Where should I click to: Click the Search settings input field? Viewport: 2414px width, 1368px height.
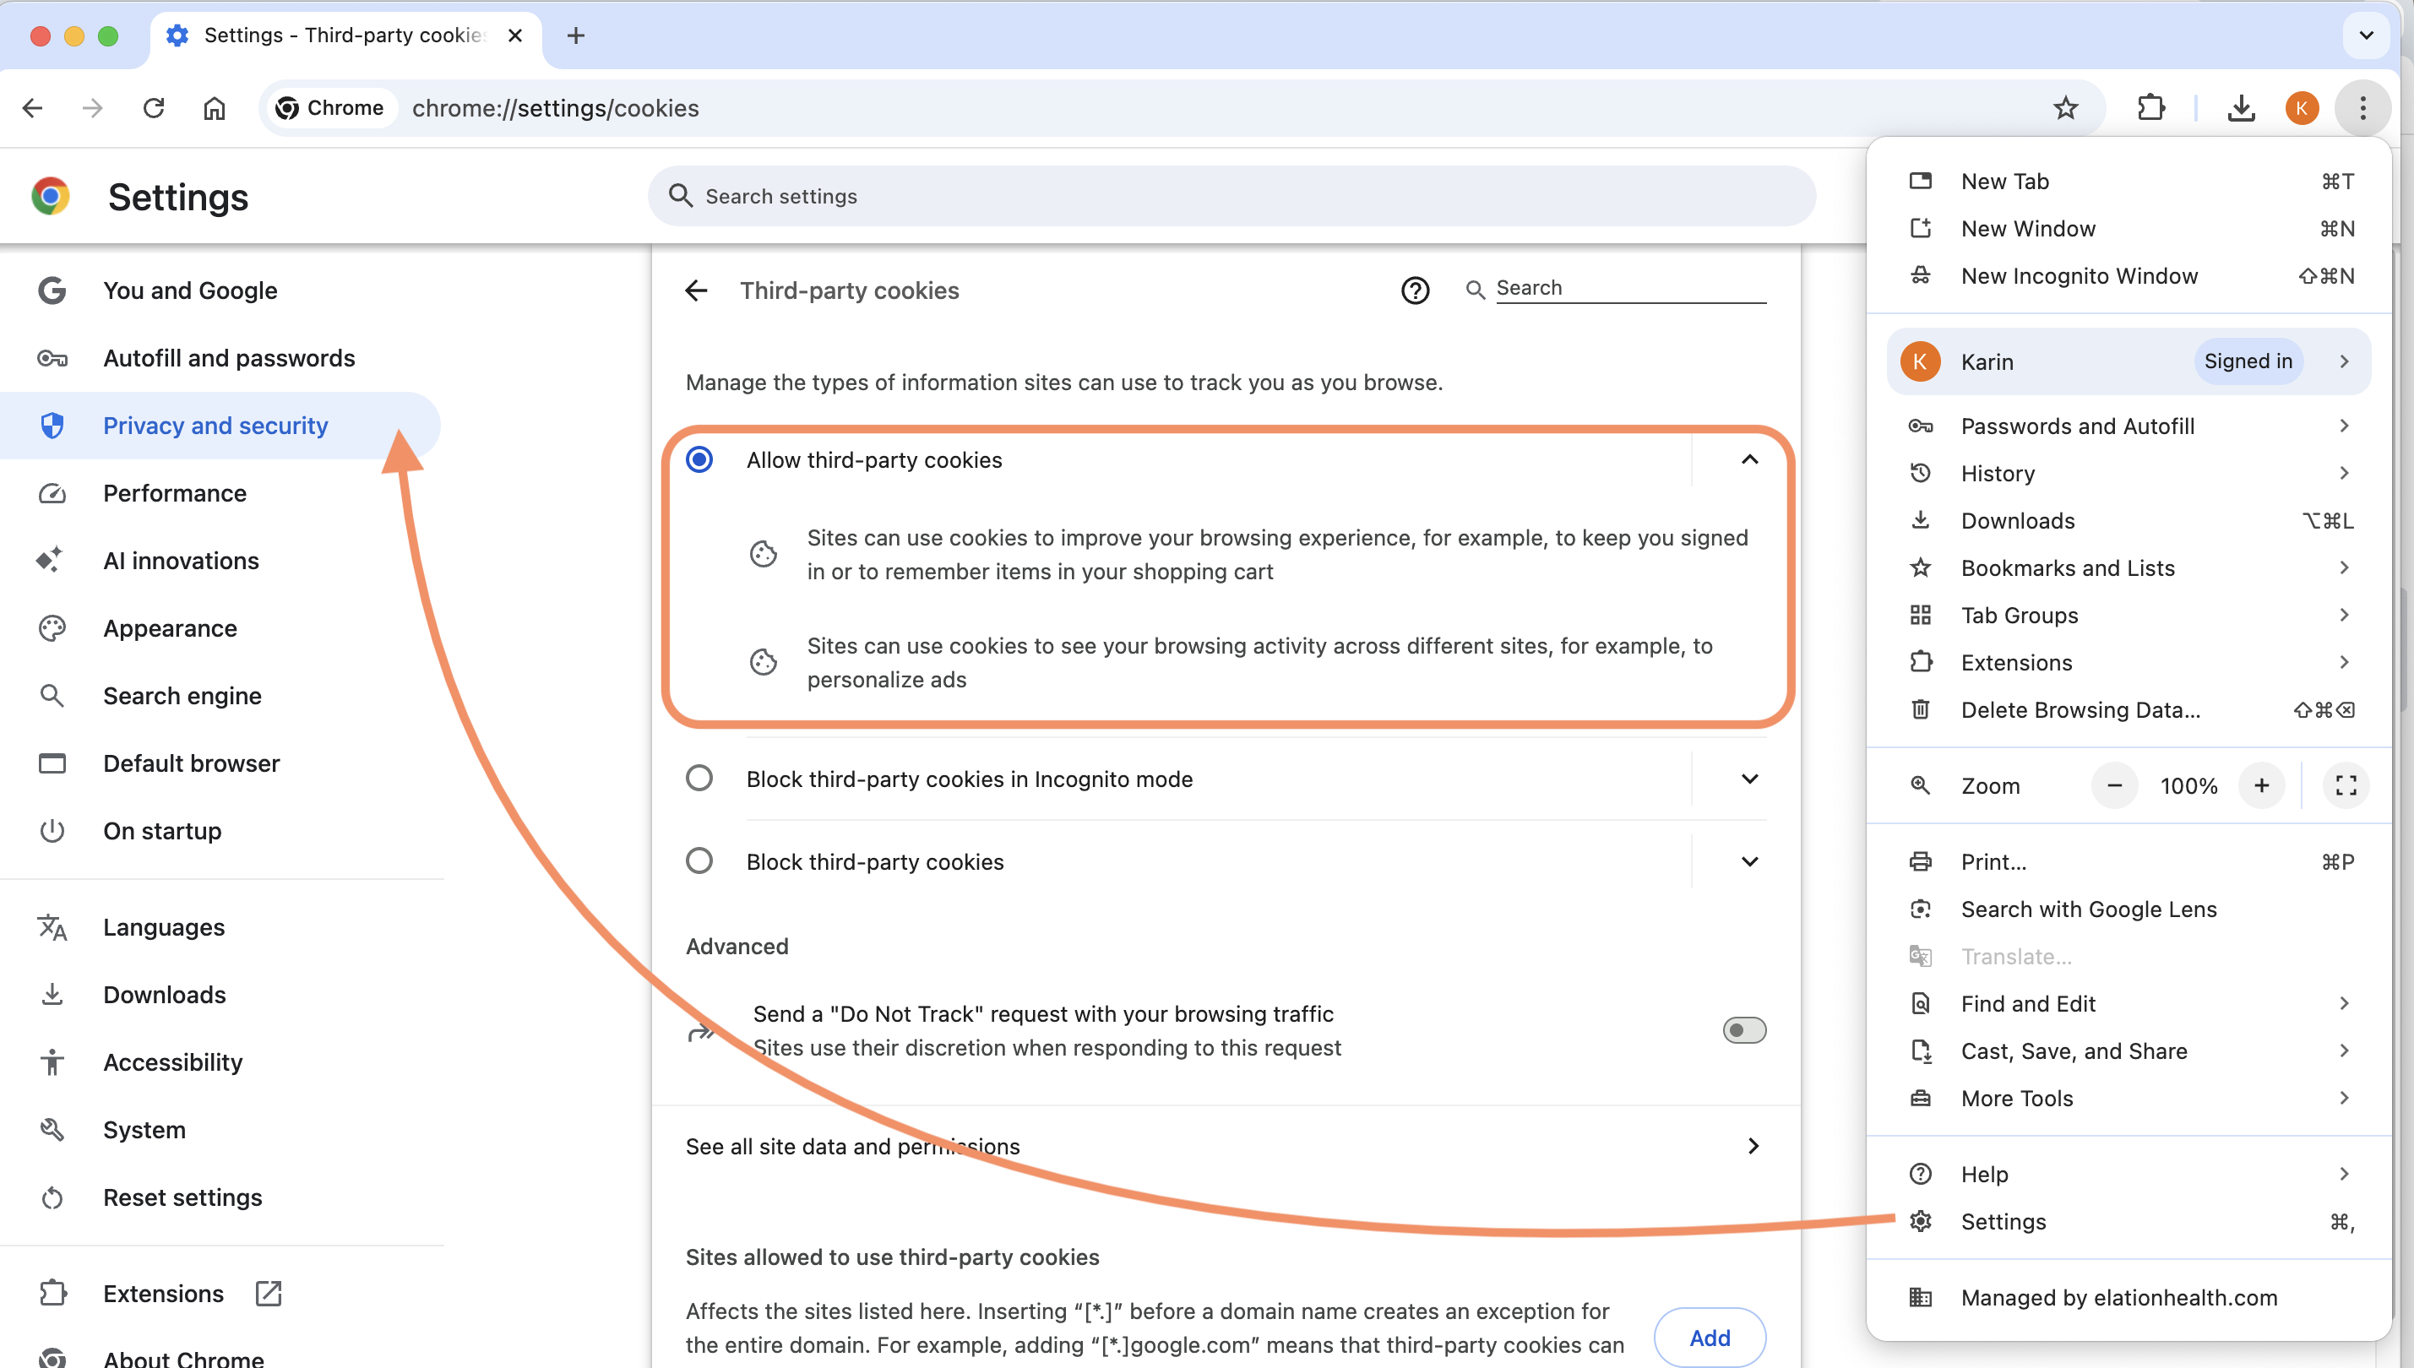1231,197
